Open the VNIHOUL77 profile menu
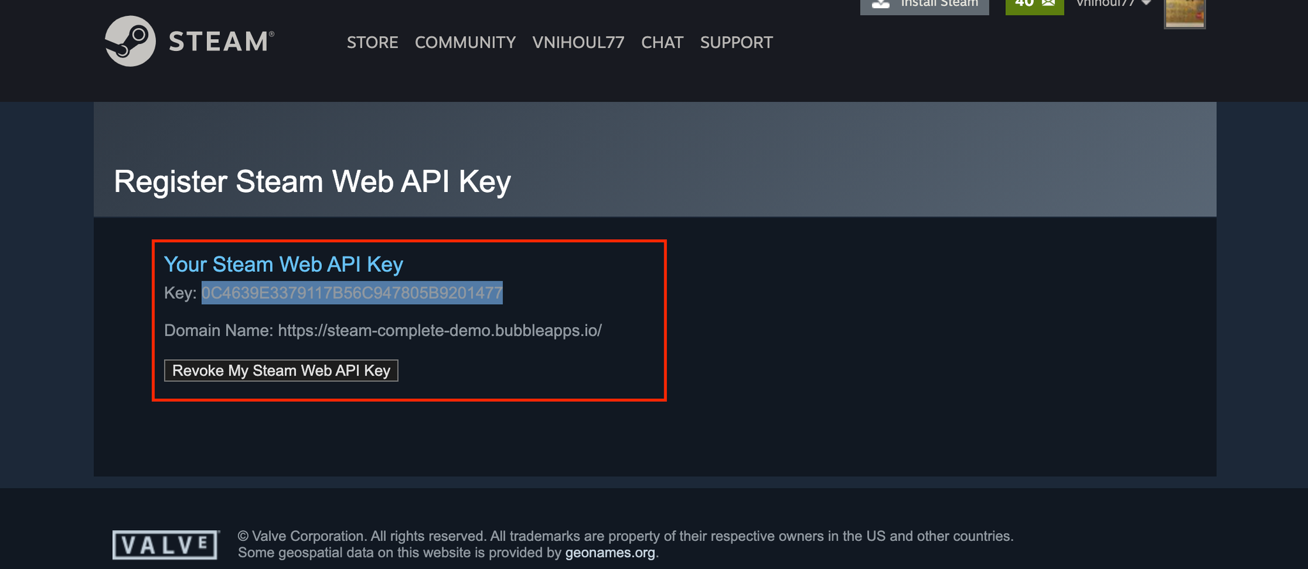The height and width of the screenshot is (569, 1308). [578, 43]
